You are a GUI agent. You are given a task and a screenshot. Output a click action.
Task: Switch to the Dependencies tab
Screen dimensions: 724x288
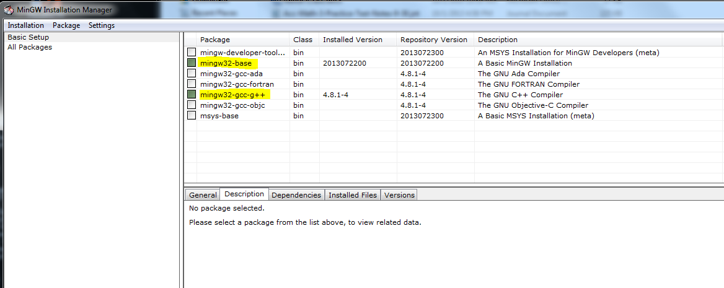[296, 195]
